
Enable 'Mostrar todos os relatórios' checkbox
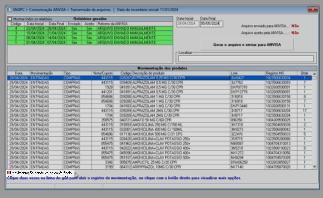[10, 19]
